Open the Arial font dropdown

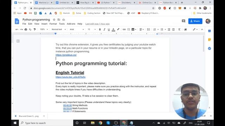click(77, 29)
